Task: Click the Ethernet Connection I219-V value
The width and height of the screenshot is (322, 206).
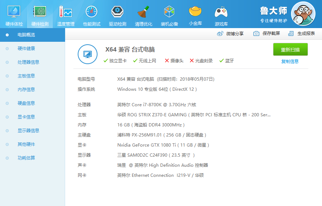Action: (x=160, y=175)
